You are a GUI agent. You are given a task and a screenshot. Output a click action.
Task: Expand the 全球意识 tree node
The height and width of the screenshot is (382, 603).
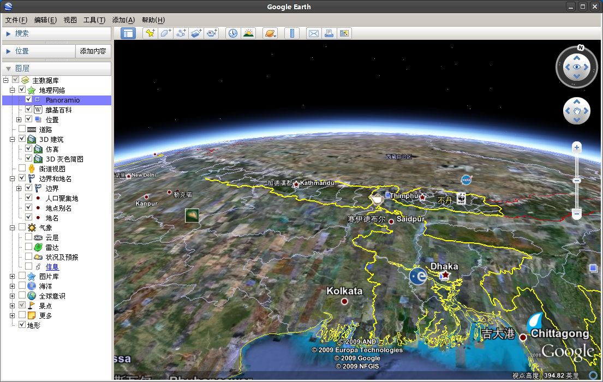(13, 296)
